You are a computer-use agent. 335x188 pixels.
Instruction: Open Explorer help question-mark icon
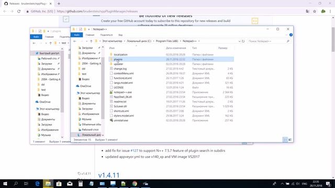coord(291,35)
